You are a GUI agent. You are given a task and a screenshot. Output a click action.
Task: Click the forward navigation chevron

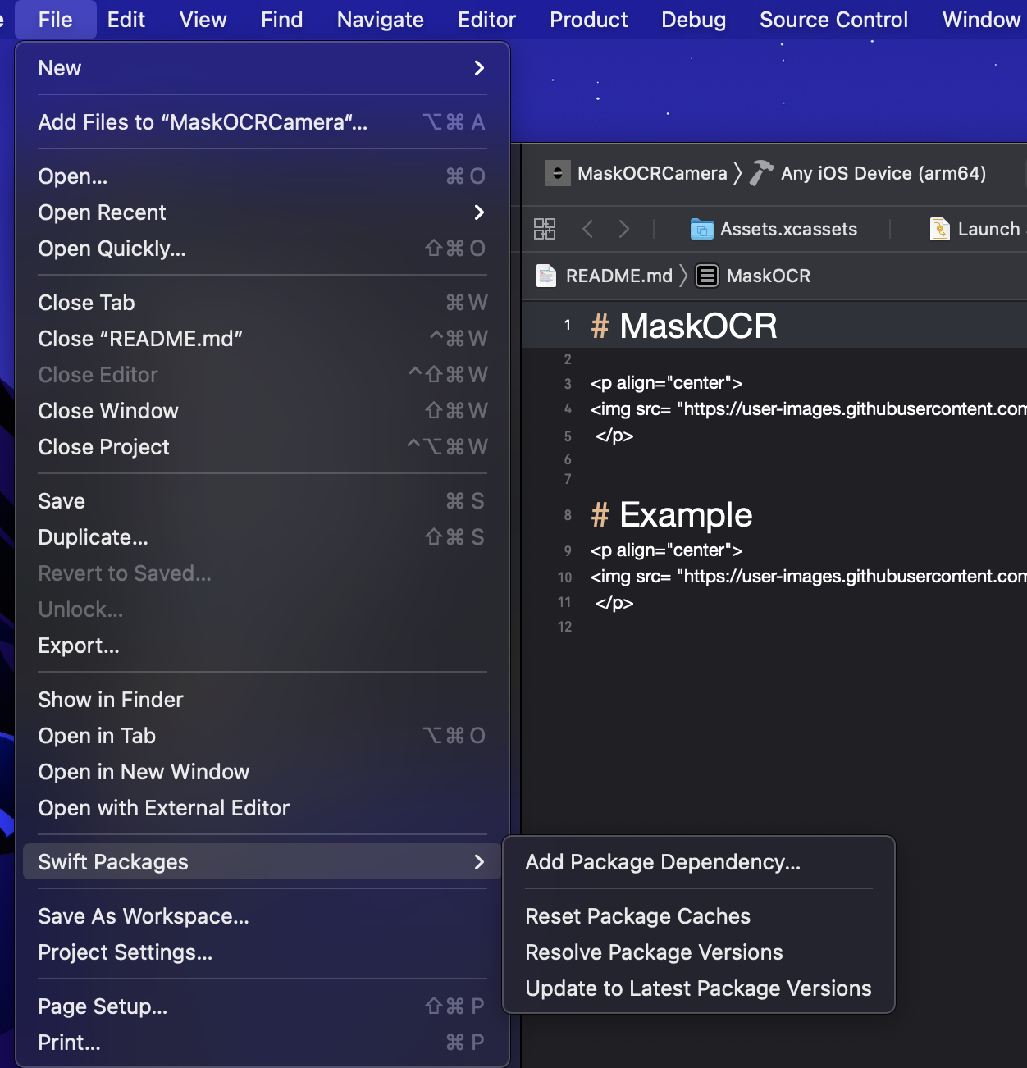[x=624, y=229]
